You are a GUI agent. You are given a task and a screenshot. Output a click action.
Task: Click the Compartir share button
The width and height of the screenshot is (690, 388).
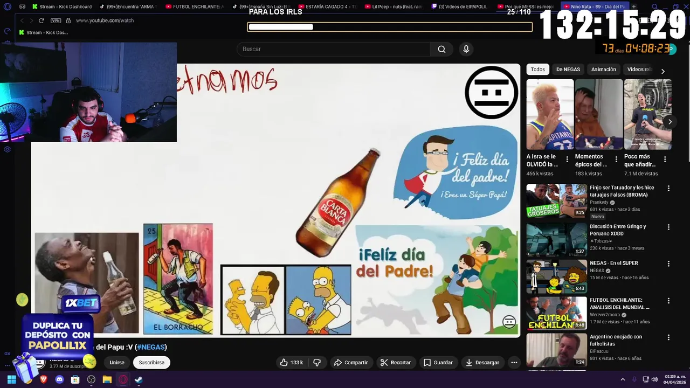[x=351, y=363]
